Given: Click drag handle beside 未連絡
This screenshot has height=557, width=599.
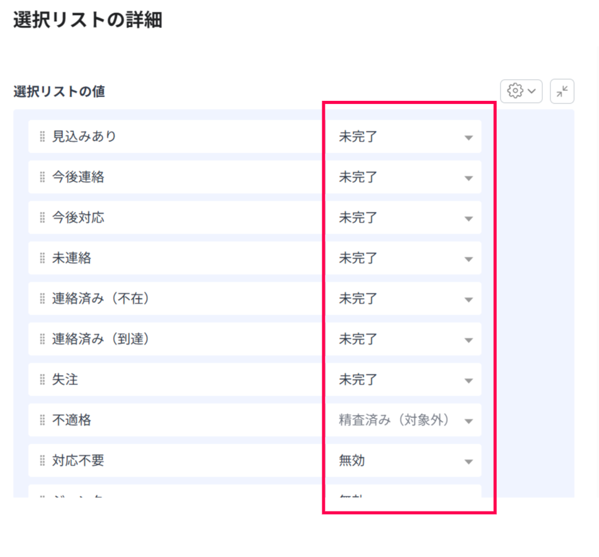Looking at the screenshot, I should (42, 258).
